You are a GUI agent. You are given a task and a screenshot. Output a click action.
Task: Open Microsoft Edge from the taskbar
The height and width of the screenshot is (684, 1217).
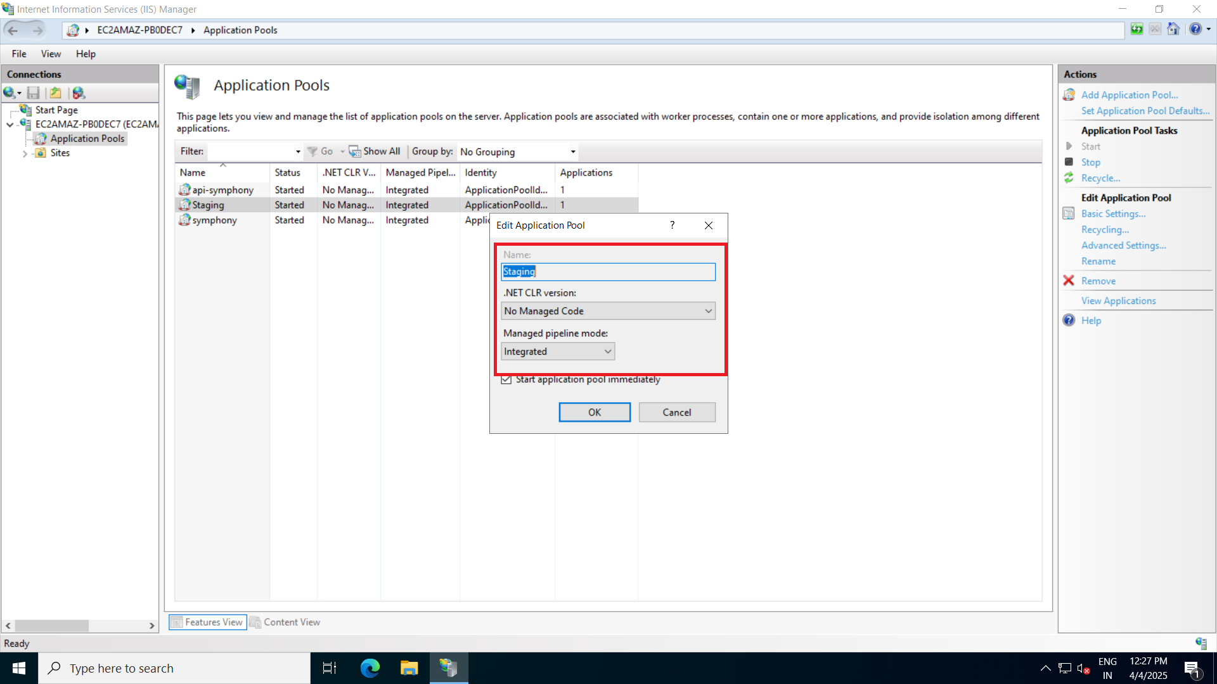[370, 668]
